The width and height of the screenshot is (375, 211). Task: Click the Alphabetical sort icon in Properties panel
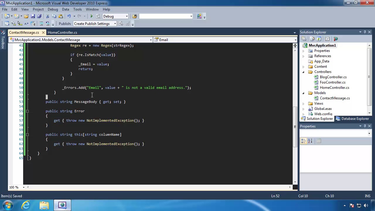(310, 141)
